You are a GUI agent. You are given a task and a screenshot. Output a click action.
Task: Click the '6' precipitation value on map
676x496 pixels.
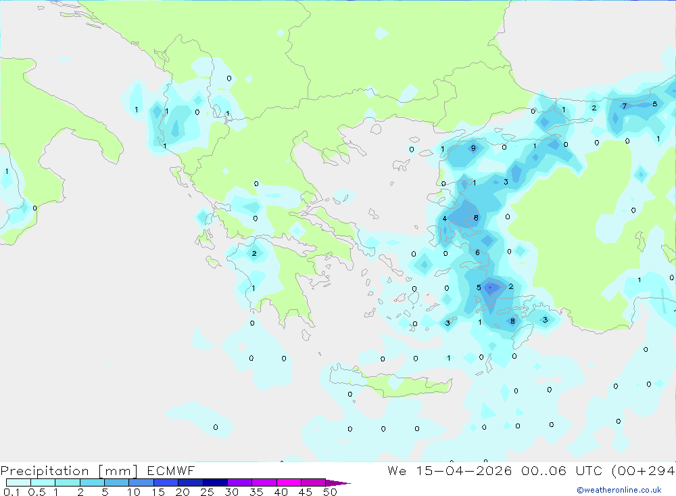pos(477,252)
